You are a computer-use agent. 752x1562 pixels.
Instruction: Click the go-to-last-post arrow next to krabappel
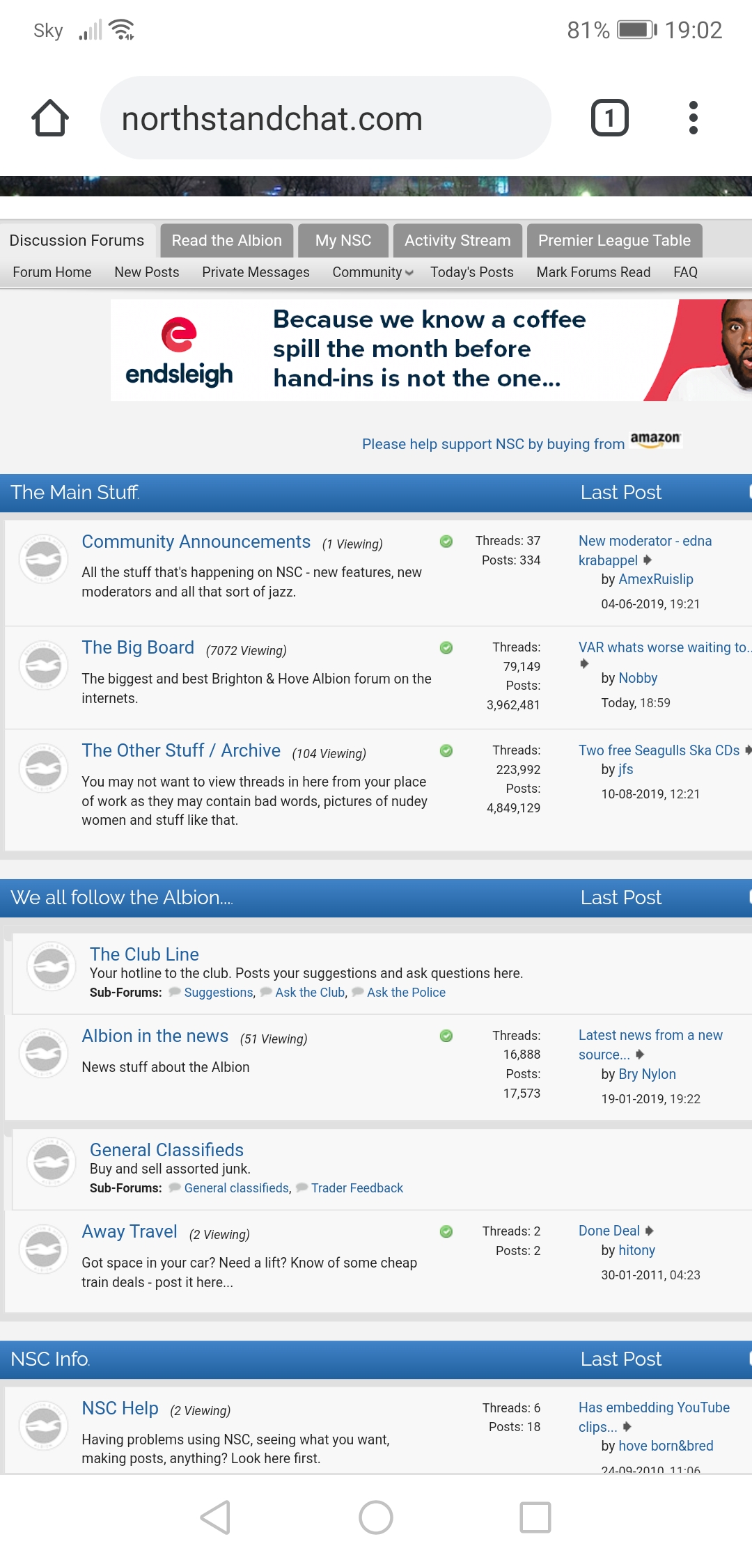click(648, 560)
